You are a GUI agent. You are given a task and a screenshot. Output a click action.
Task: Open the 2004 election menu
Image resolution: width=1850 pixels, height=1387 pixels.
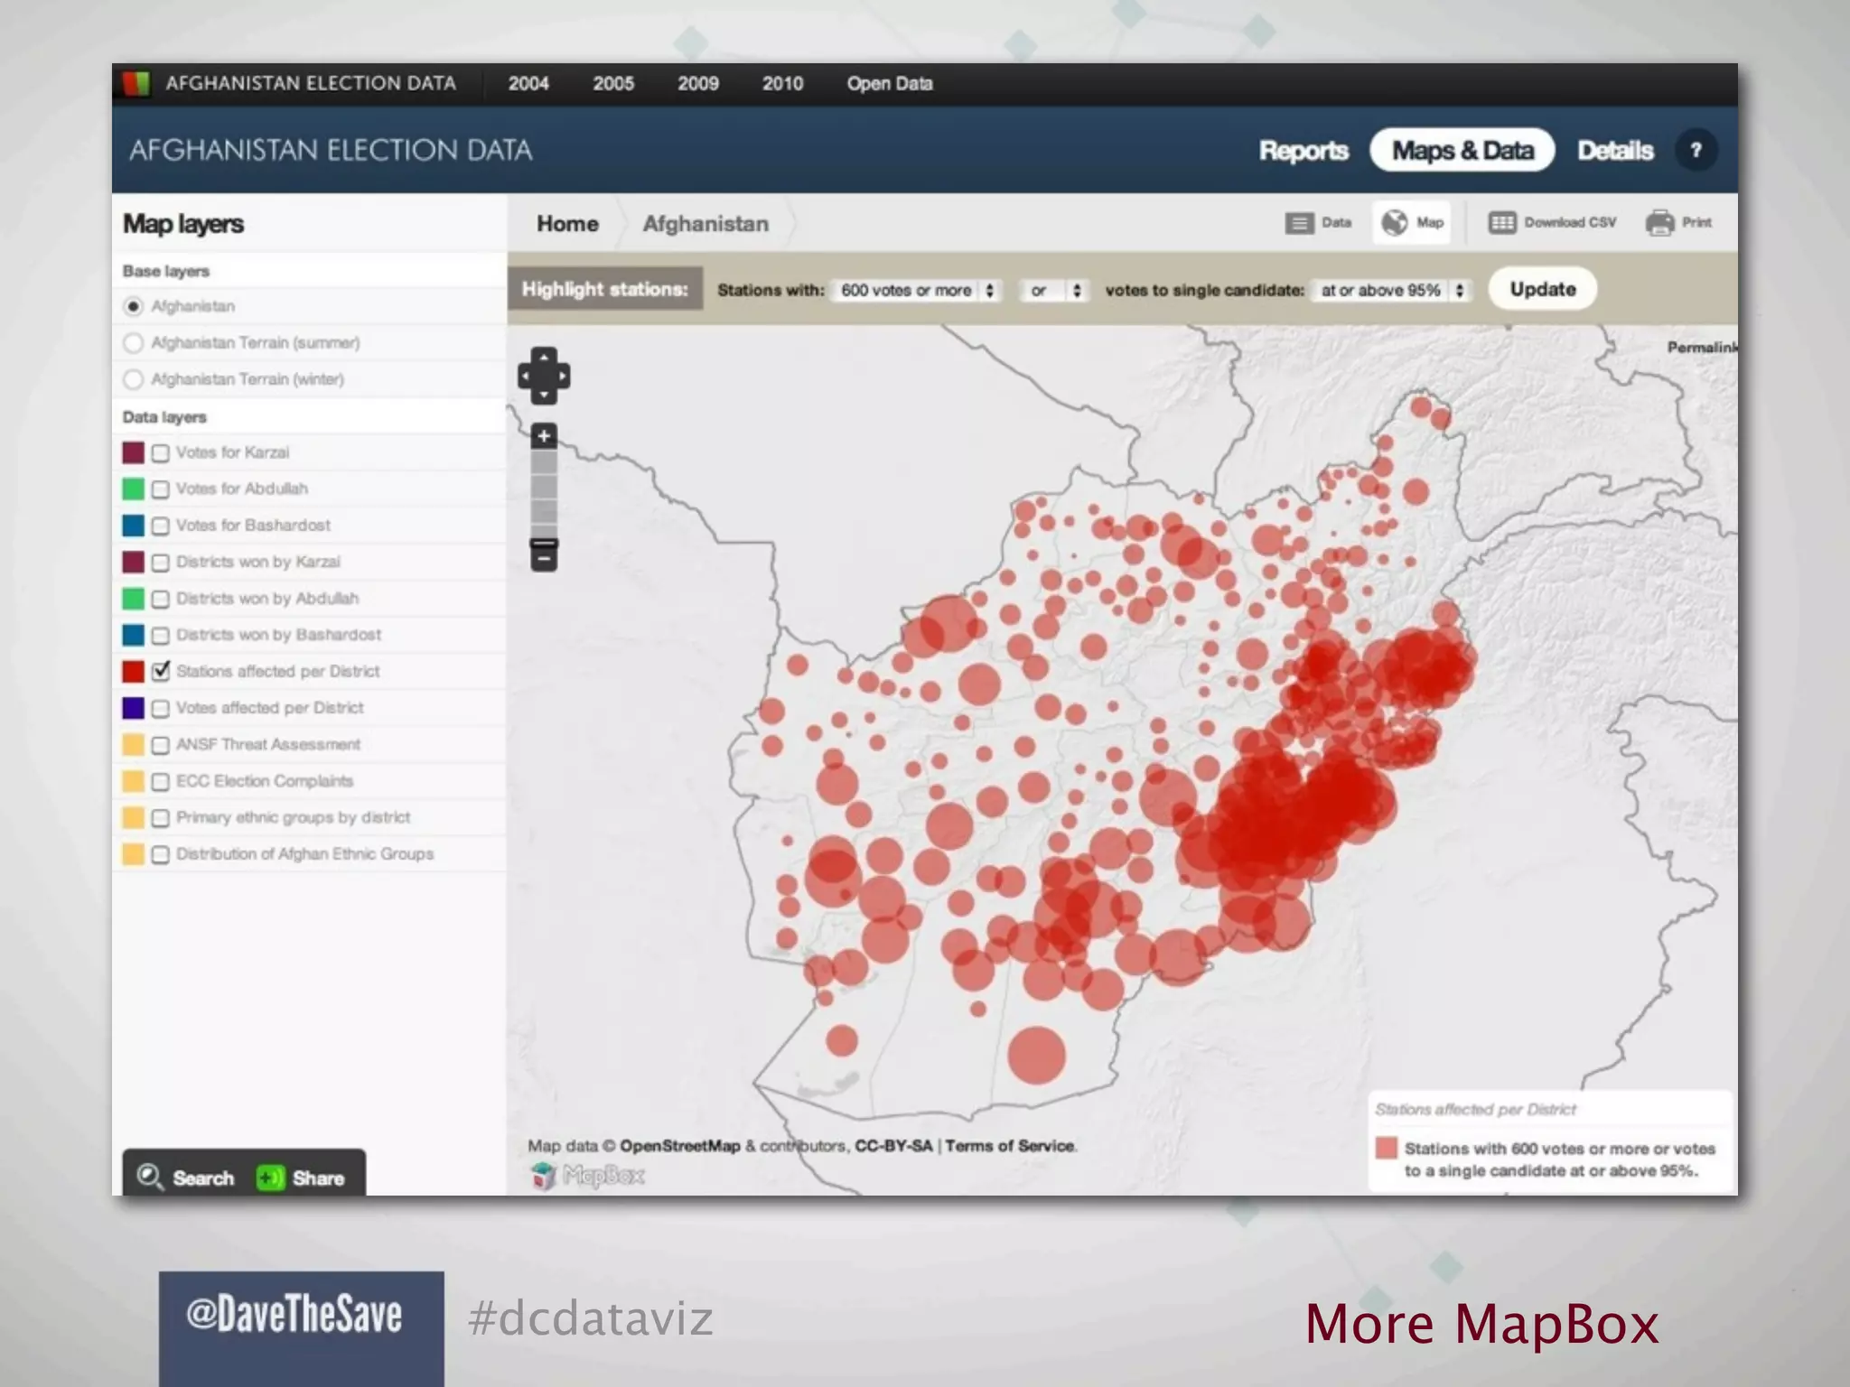528,84
